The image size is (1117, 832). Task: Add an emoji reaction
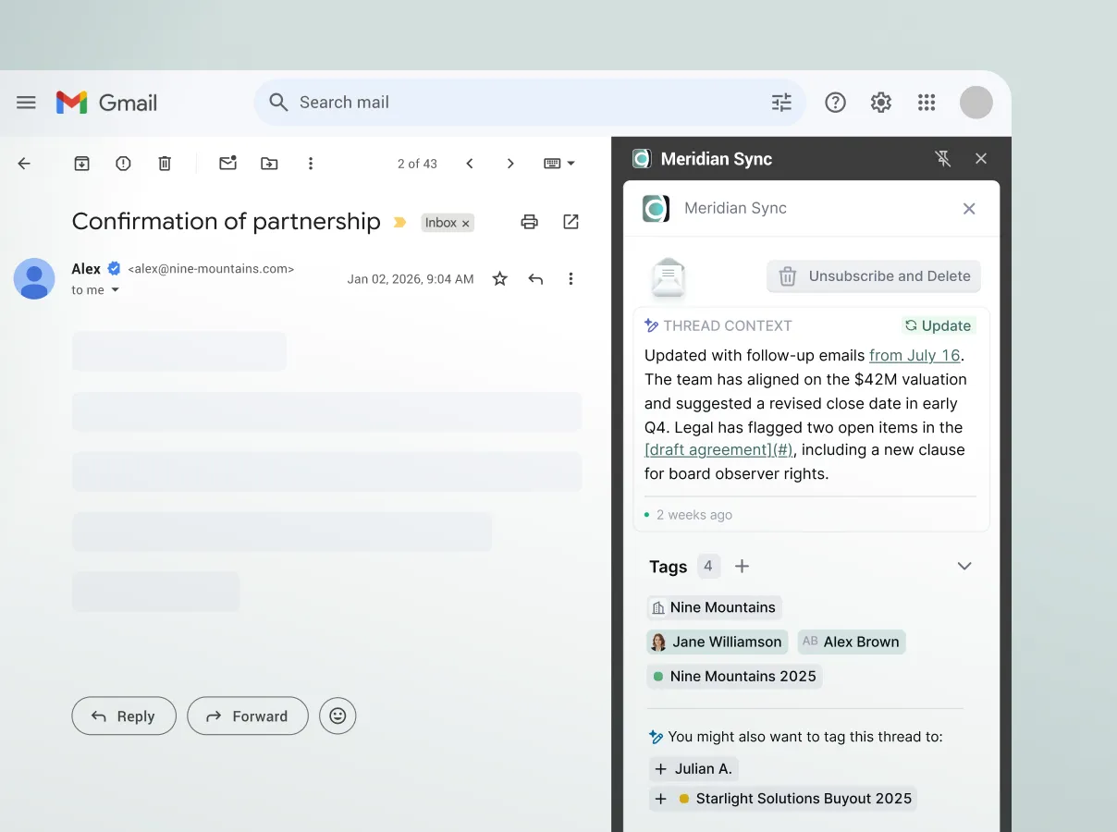[338, 716]
